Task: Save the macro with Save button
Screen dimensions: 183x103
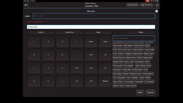Action: point(140,93)
